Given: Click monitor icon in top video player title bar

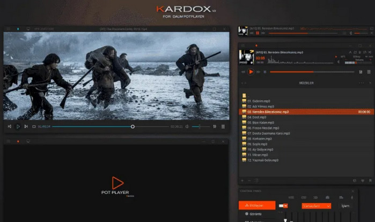Looking at the screenshot, I should 28,29.
